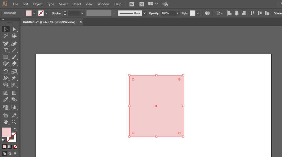Image resolution: width=282 pixels, height=157 pixels.
Task: Pick the Hand tool
Action: [x=6, y=122]
